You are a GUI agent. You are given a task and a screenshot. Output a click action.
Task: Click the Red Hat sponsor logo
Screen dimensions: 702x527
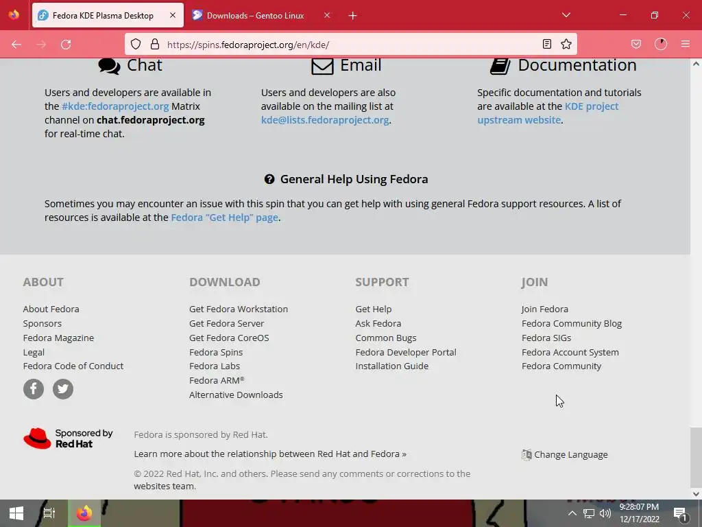click(68, 438)
